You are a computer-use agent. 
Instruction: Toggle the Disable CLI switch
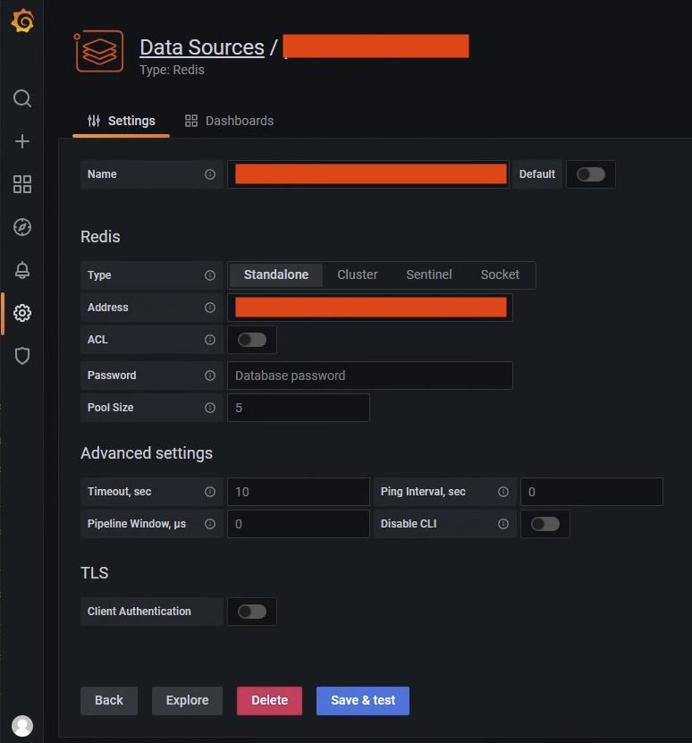(545, 524)
